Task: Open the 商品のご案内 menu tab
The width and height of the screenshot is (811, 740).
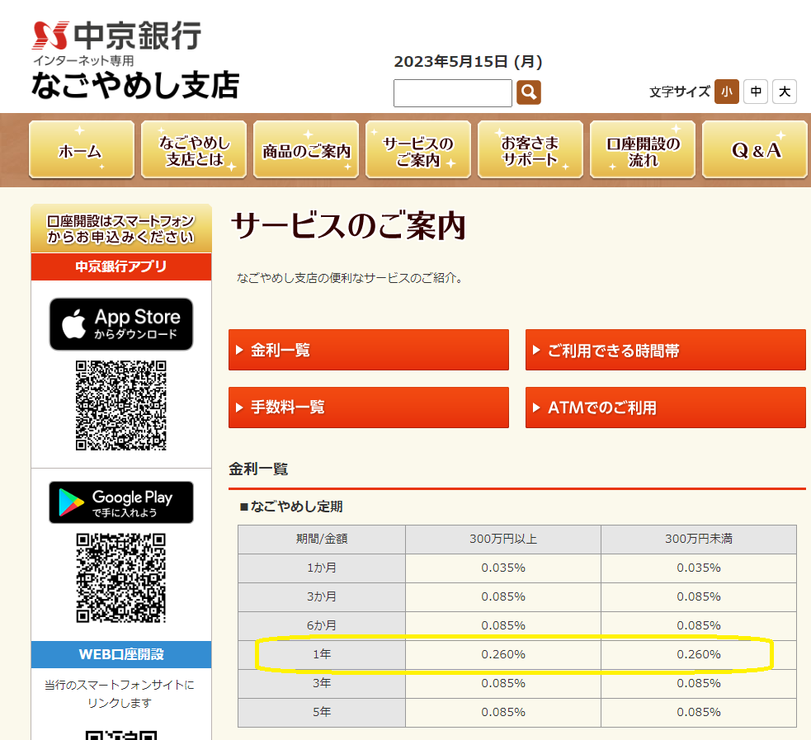Action: (306, 150)
